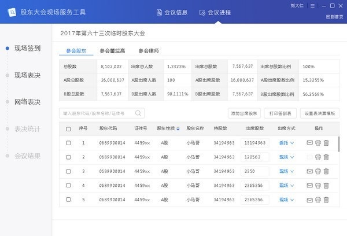Check the checkbox for row 5

pyautogui.click(x=68, y=200)
